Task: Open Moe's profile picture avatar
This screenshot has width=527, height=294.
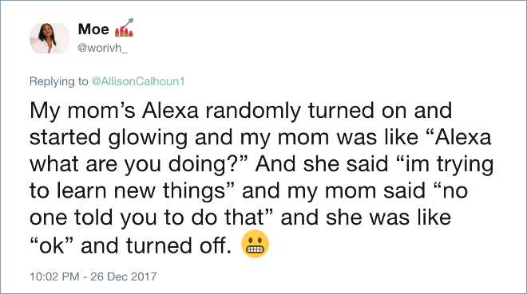Action: (50, 38)
